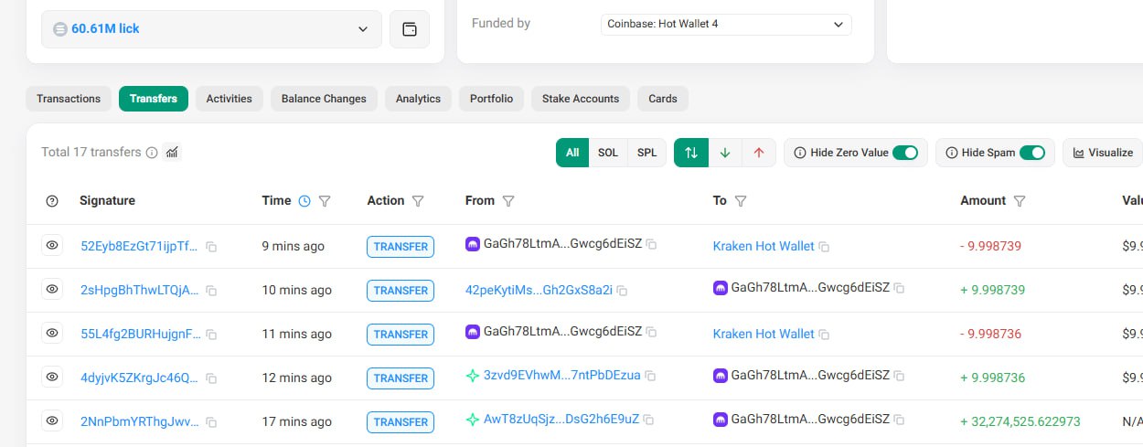Select the SPL transfer type filter
This screenshot has width=1143, height=447.
[646, 153]
